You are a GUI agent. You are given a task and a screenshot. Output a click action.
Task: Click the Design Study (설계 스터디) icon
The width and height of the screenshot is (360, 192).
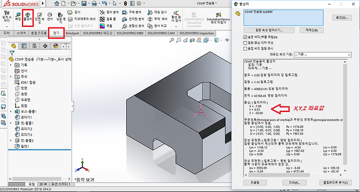pos(7,16)
